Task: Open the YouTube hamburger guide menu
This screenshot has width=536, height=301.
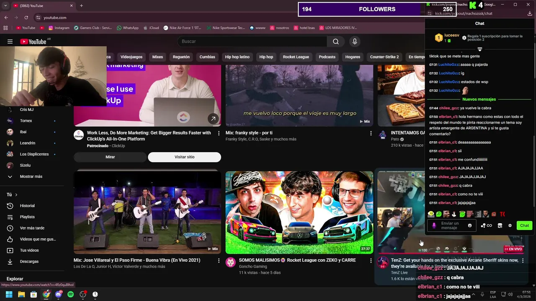Action: pyautogui.click(x=10, y=41)
